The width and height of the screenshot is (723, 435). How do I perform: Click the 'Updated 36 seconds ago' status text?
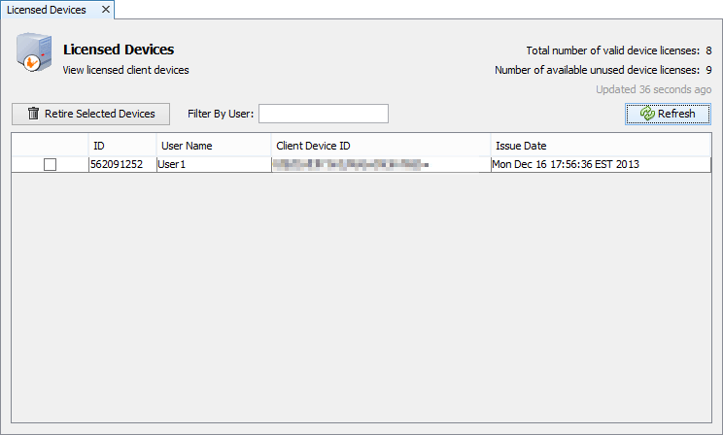(x=653, y=89)
